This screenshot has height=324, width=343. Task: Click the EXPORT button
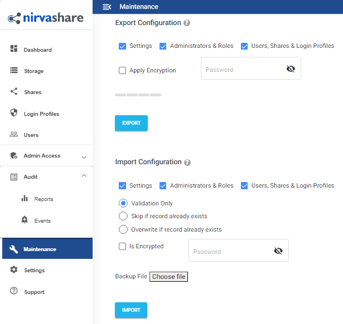click(131, 123)
